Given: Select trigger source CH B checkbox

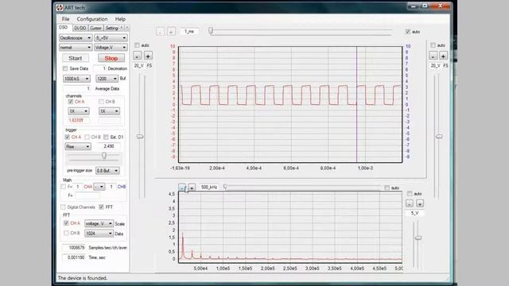Looking at the screenshot, I should click(87, 137).
